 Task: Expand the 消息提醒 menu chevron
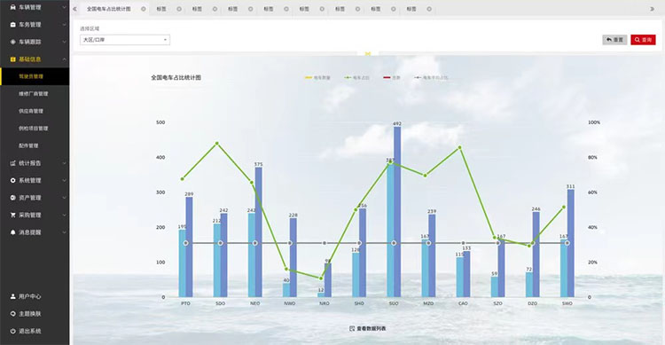pos(64,232)
